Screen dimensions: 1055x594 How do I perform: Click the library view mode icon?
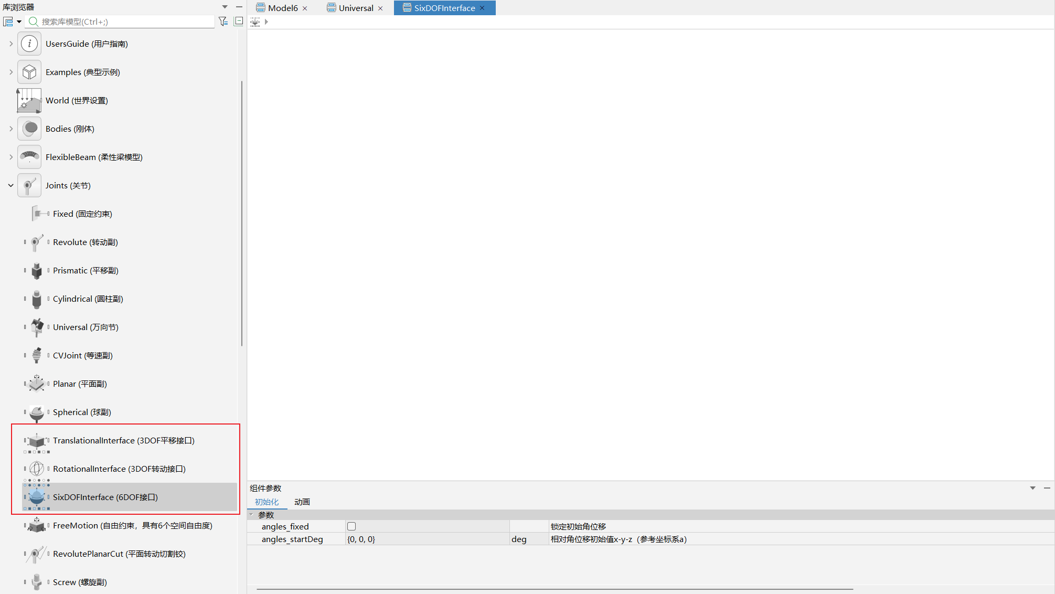point(8,22)
